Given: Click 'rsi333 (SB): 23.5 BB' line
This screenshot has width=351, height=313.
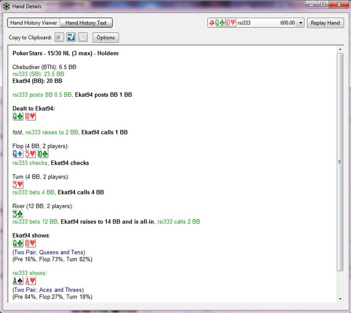Looking at the screenshot, I should (x=38, y=74).
